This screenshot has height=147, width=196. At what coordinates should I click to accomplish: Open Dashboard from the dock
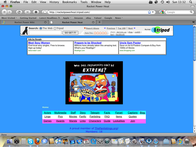17,141
